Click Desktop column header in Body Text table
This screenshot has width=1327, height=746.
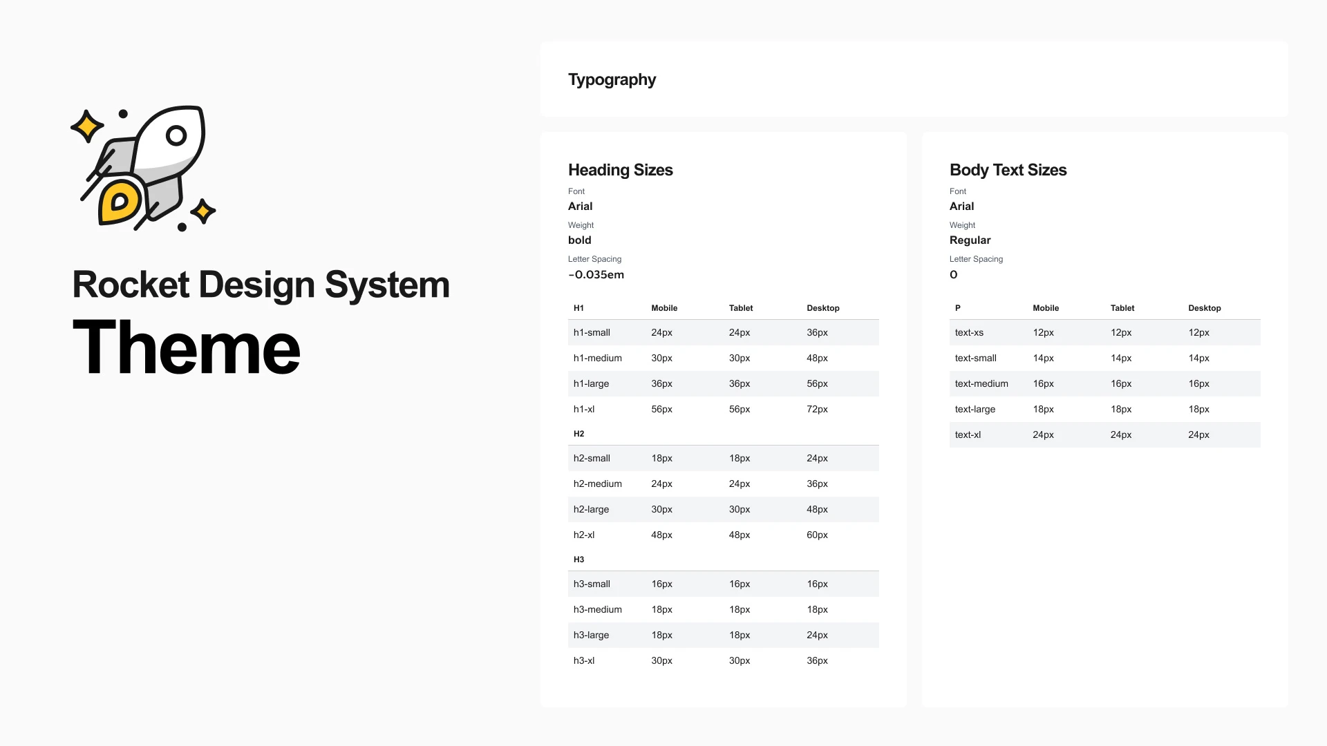1204,308
